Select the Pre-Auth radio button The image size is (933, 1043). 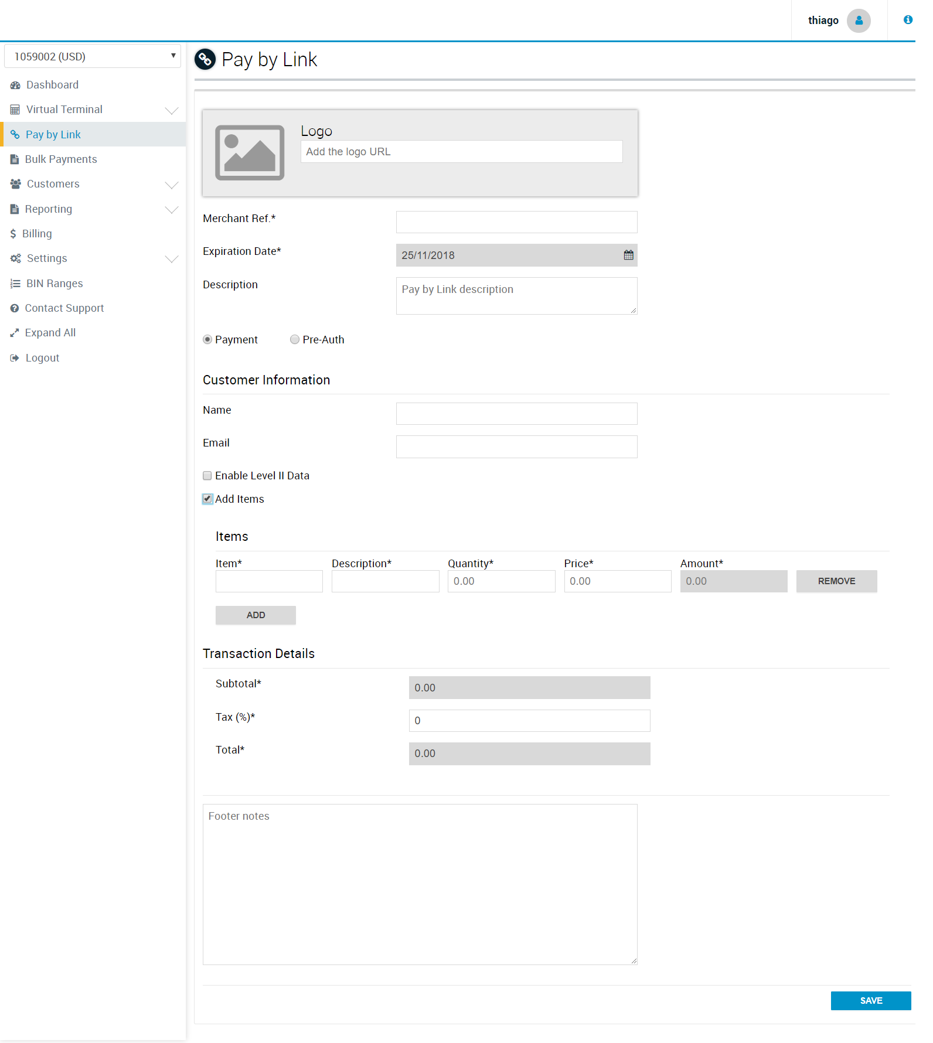pyautogui.click(x=295, y=340)
